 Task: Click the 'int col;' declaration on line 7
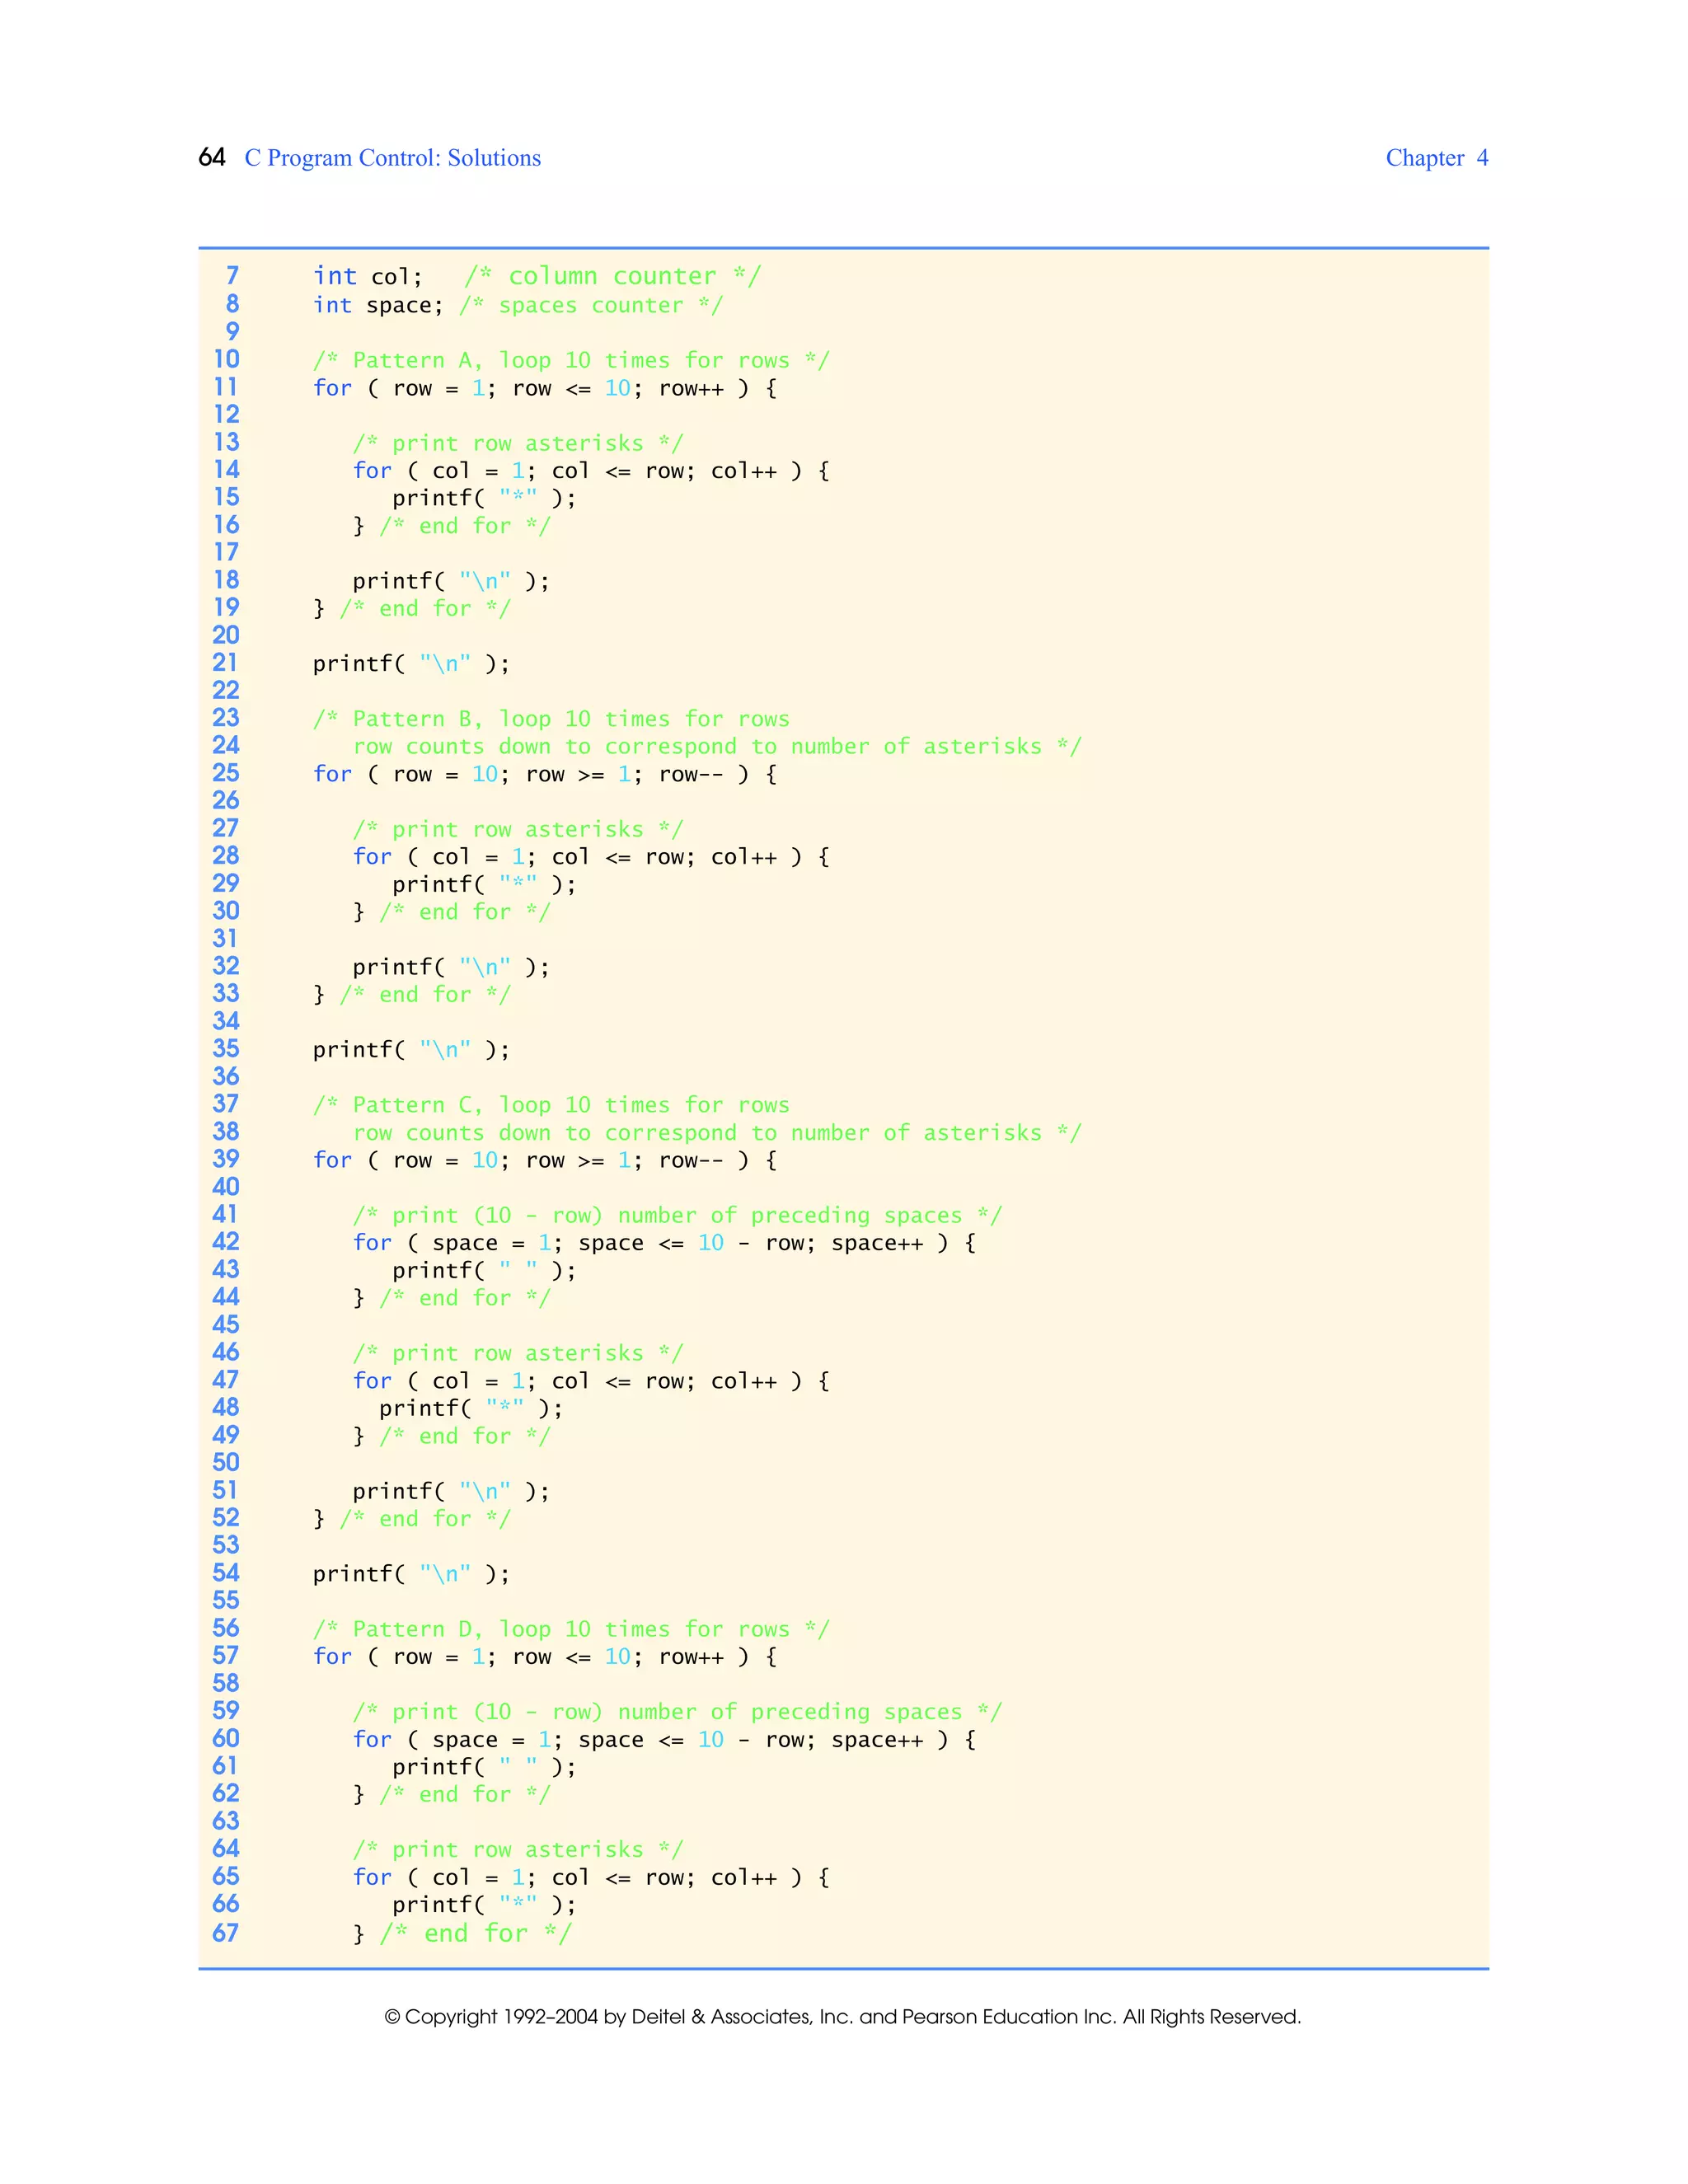[367, 277]
